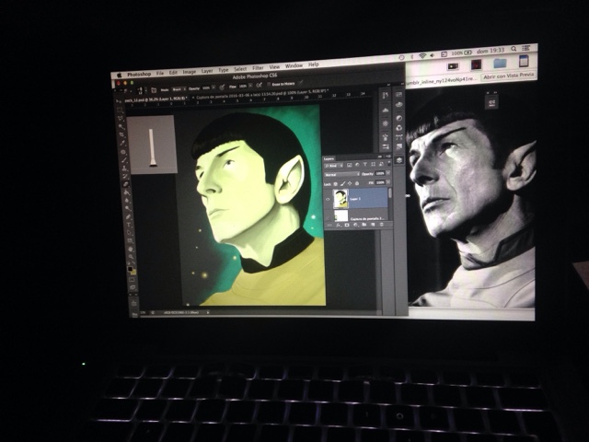Select the Zoom tool in the toolbox

click(x=131, y=256)
